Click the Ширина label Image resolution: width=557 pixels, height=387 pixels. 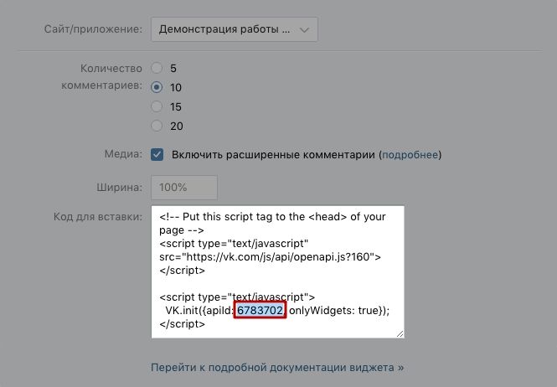[x=119, y=188]
